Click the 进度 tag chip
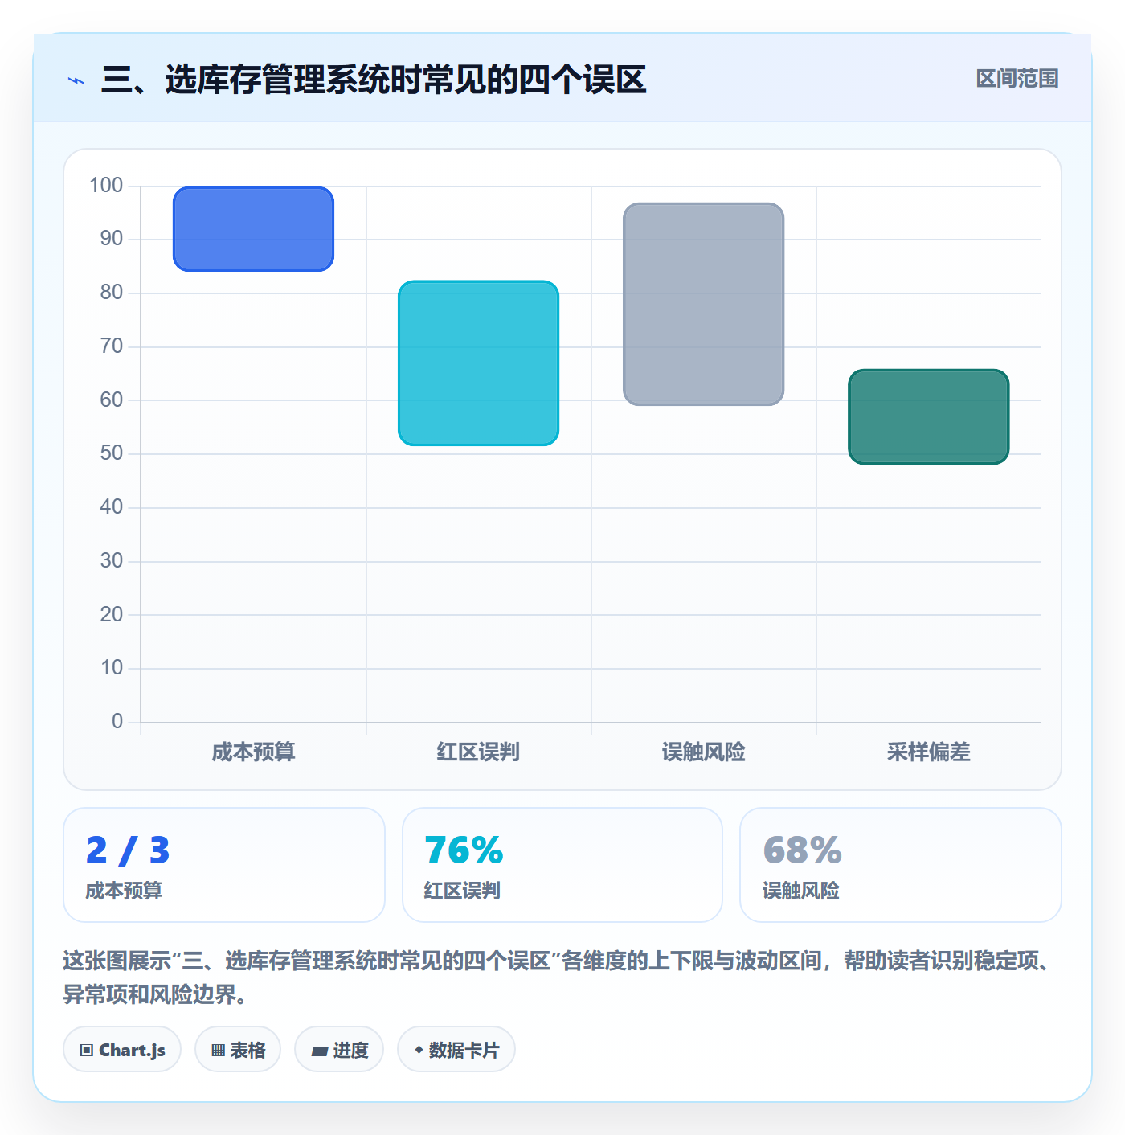 pyautogui.click(x=339, y=1049)
